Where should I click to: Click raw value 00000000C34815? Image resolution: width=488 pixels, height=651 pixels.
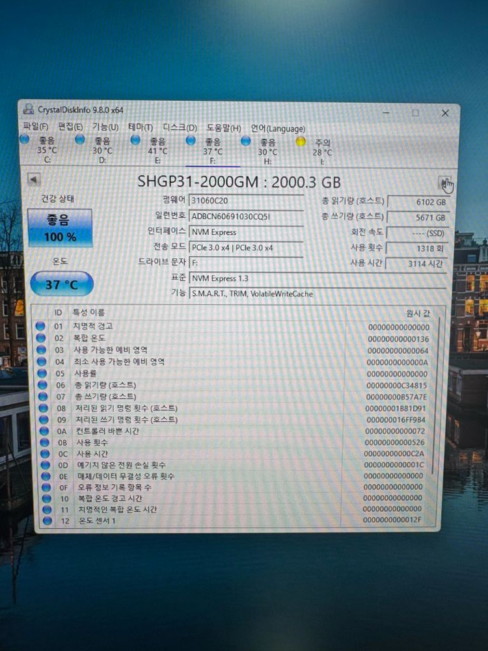(397, 385)
